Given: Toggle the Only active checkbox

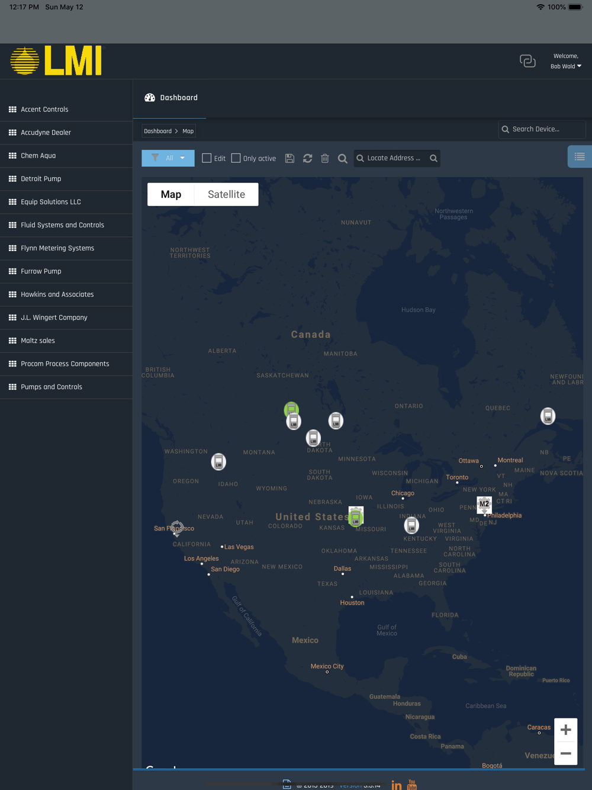Looking at the screenshot, I should click(236, 158).
